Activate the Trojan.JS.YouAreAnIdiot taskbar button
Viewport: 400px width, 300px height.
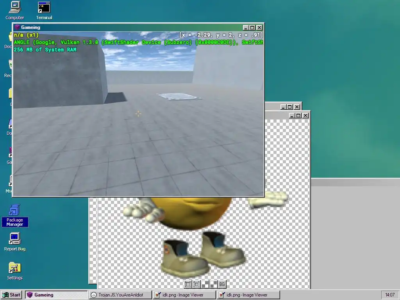point(120,295)
